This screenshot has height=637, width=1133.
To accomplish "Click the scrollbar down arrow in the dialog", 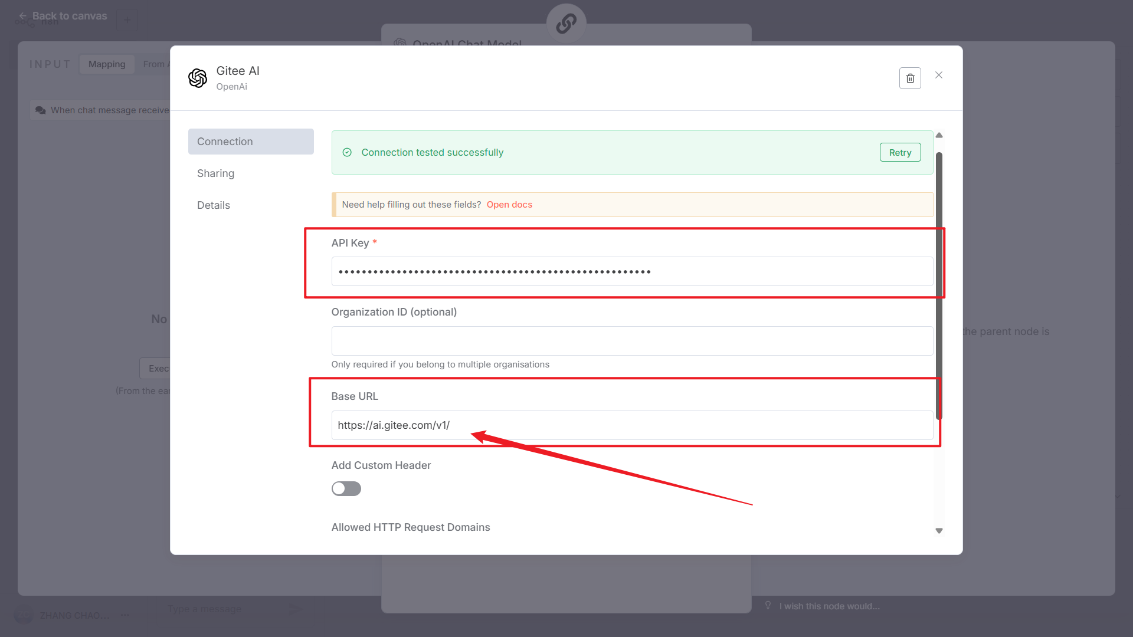I will pos(939,530).
